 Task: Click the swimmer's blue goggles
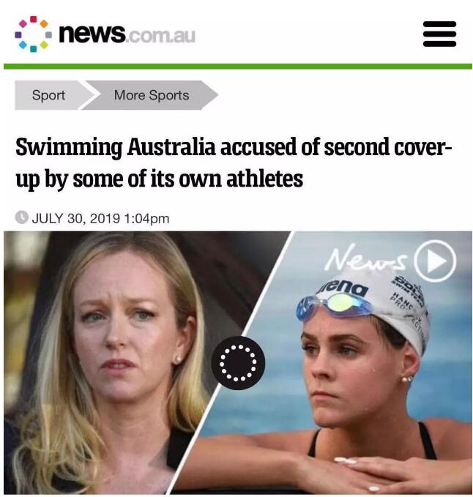(x=335, y=305)
